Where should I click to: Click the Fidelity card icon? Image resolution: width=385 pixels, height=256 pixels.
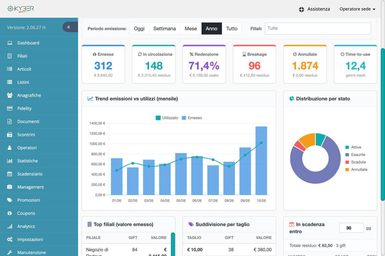click(10, 108)
